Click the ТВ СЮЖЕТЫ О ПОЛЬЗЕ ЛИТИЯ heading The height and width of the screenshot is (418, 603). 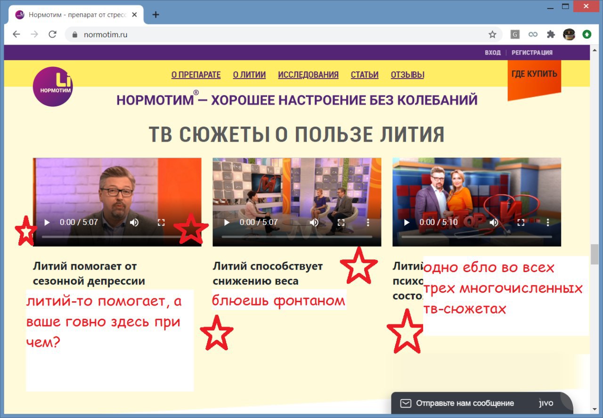(297, 134)
